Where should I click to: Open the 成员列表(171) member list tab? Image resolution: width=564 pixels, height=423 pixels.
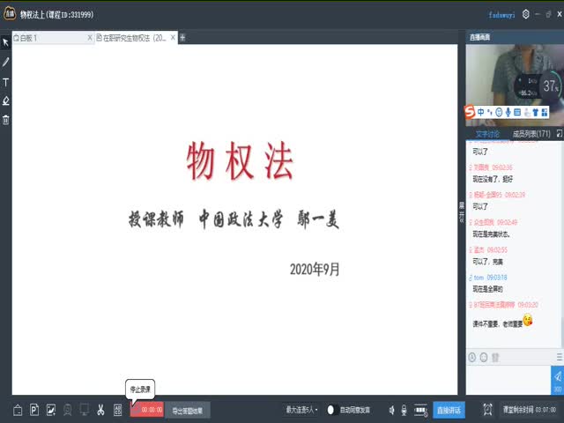click(x=531, y=134)
